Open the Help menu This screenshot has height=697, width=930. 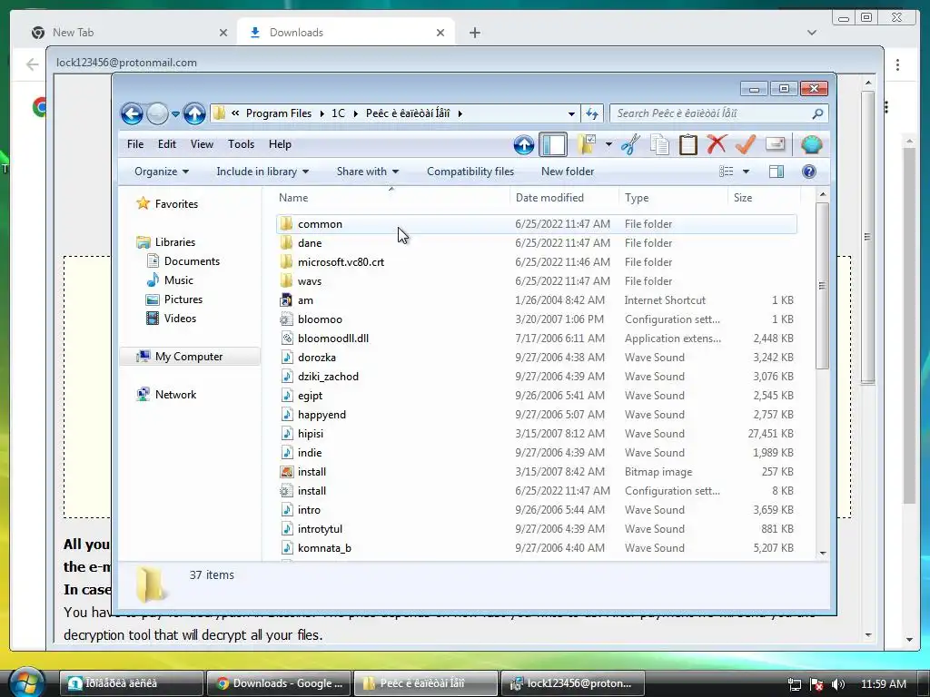(280, 144)
